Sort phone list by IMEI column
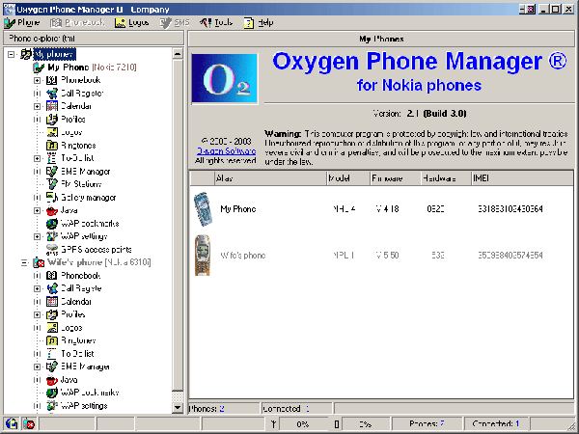Screen dimensions: 579x434 coord(522,178)
